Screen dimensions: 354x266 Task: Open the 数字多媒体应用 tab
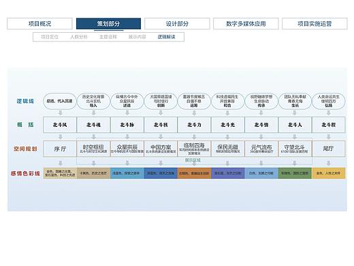(246, 24)
